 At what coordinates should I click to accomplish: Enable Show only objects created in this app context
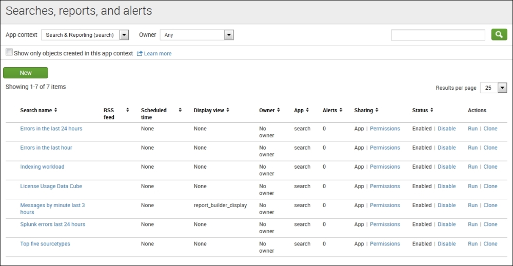click(x=9, y=52)
